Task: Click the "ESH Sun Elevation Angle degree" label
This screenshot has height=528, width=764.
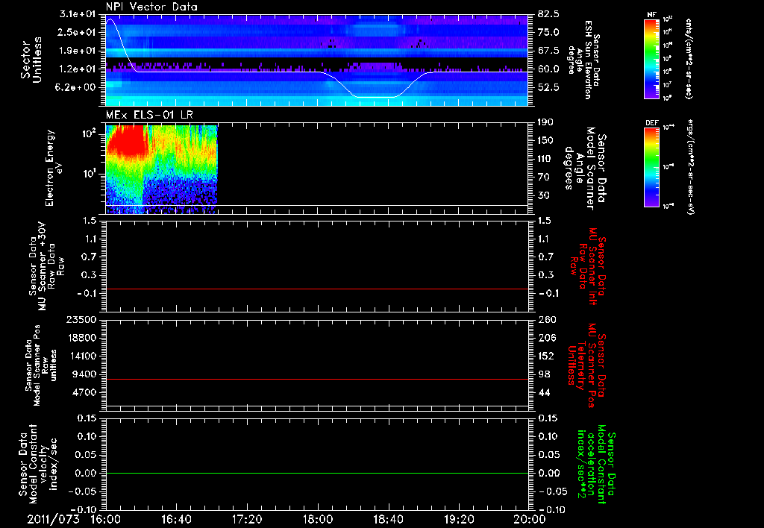Action: point(583,60)
